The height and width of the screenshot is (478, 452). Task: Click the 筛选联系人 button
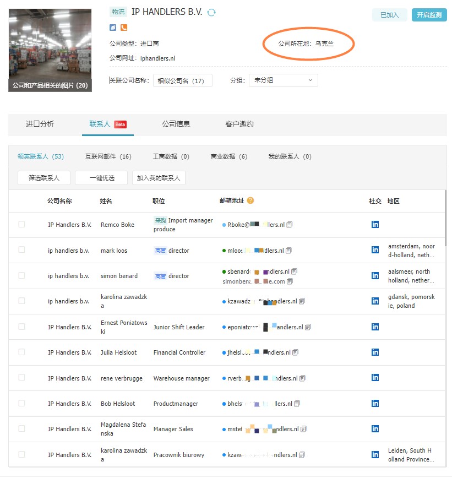(x=44, y=178)
